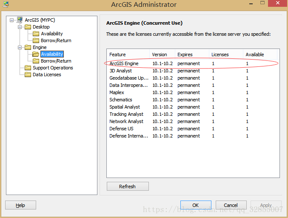
Task: Click the Apply button
Action: pos(266,205)
